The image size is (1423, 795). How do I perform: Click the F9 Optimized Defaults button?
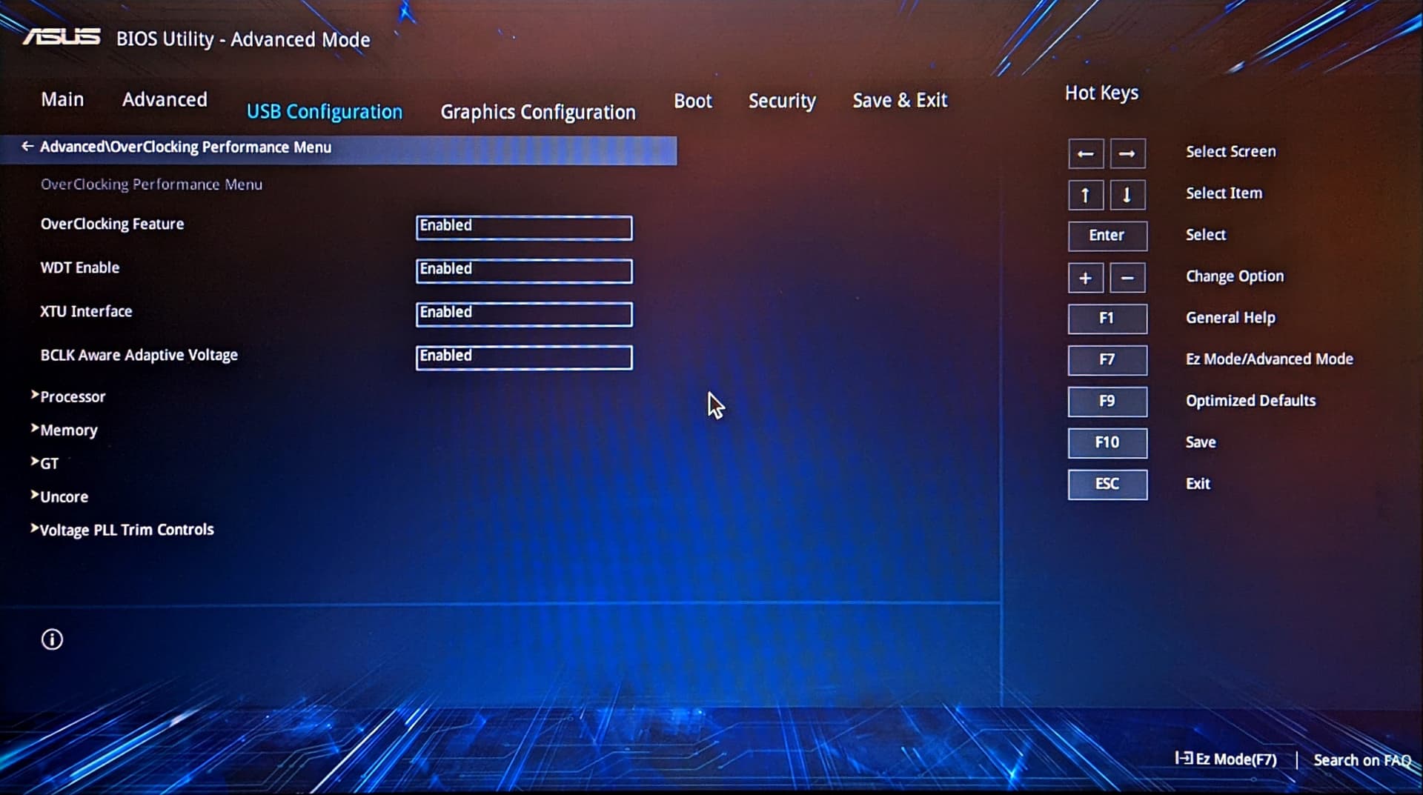pyautogui.click(x=1107, y=402)
